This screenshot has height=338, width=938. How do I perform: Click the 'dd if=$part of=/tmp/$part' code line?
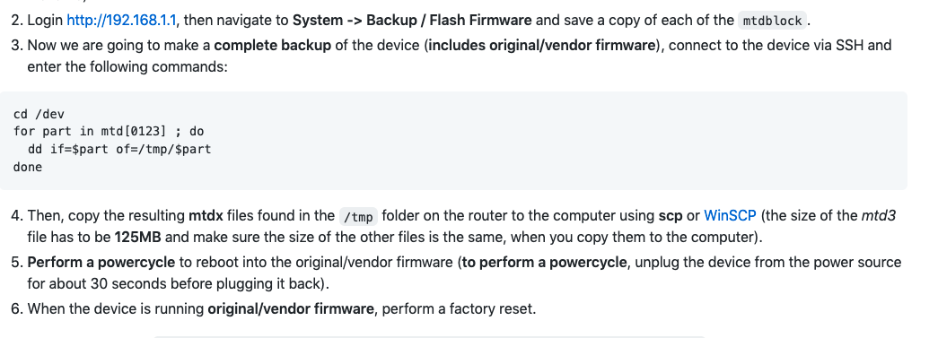[x=119, y=149]
